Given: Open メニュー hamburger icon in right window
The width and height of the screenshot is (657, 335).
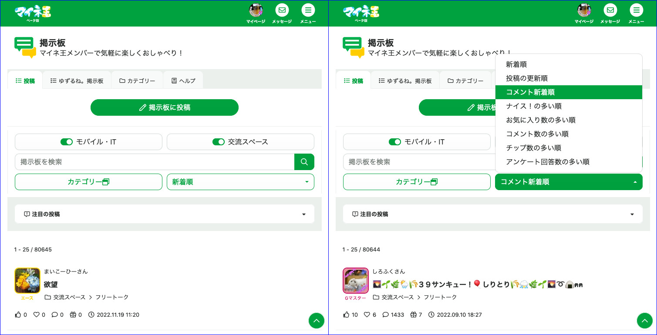Looking at the screenshot, I should pyautogui.click(x=636, y=10).
